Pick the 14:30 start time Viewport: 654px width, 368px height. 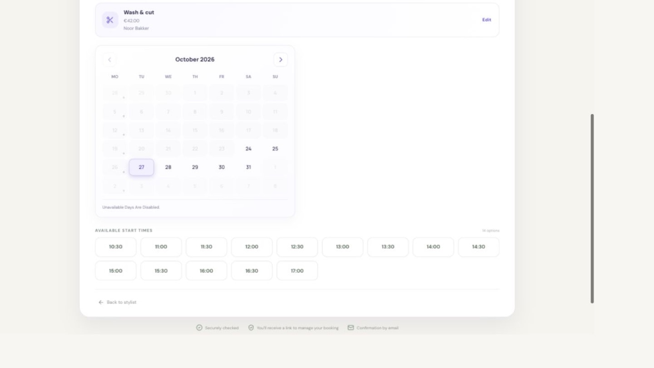(x=479, y=247)
